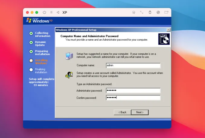
Task: Click the red close window button
Action: [27, 12]
